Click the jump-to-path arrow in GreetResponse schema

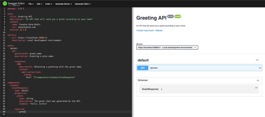(256, 88)
